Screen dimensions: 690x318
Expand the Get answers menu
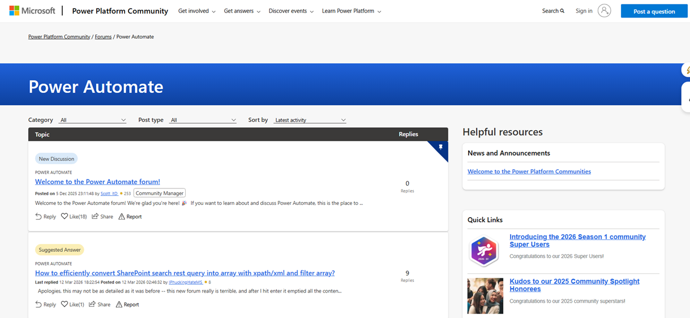[242, 11]
